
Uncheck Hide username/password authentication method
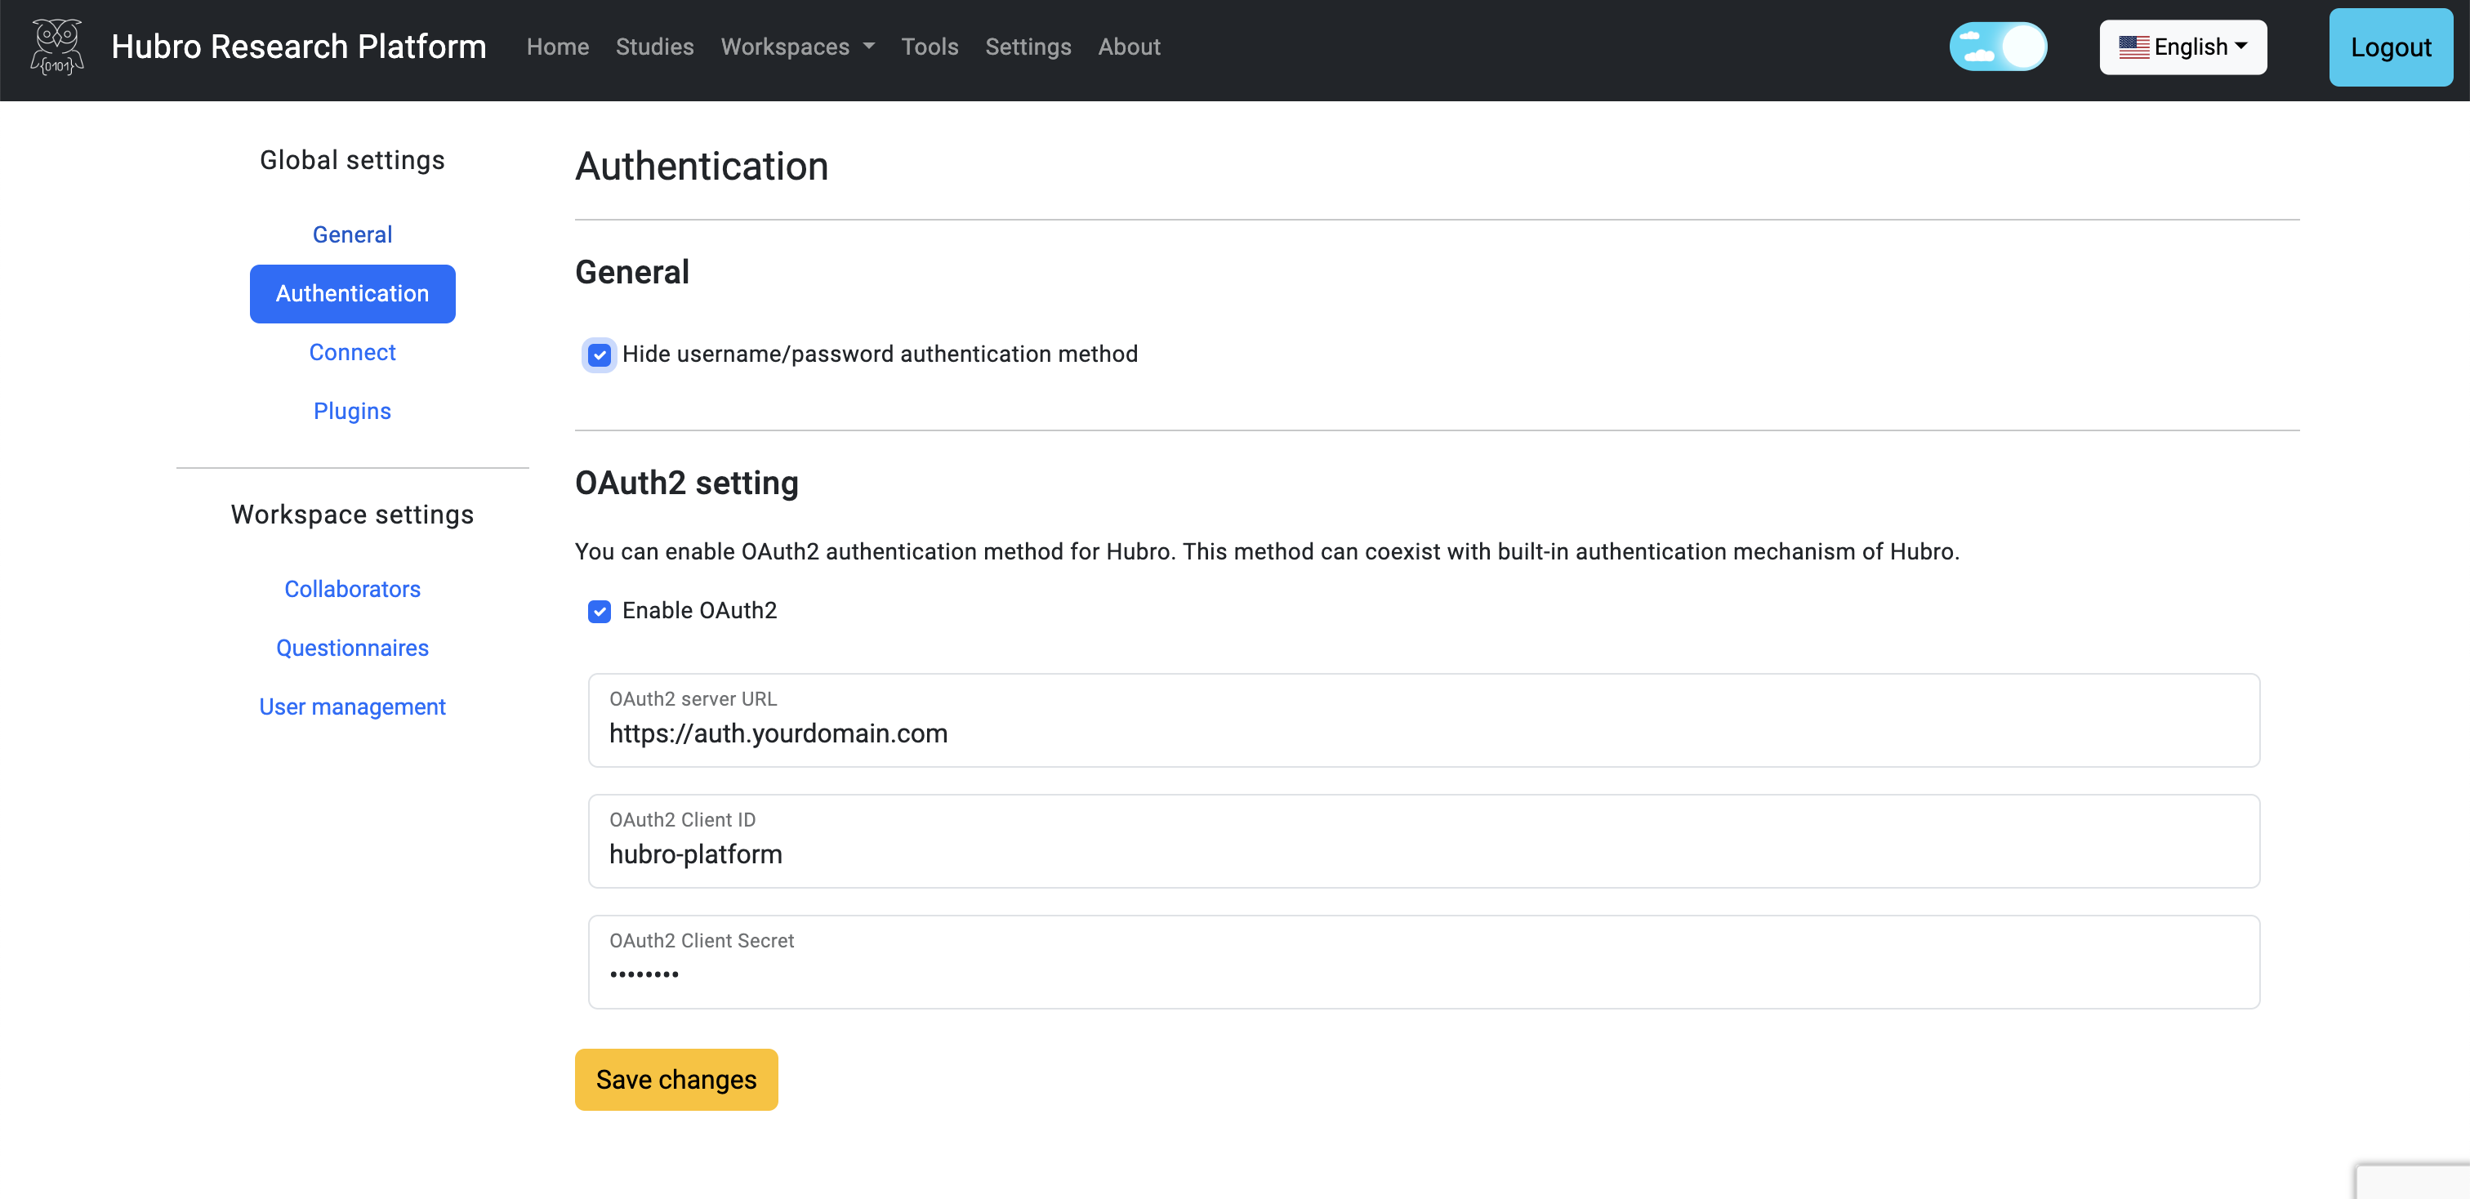point(600,355)
